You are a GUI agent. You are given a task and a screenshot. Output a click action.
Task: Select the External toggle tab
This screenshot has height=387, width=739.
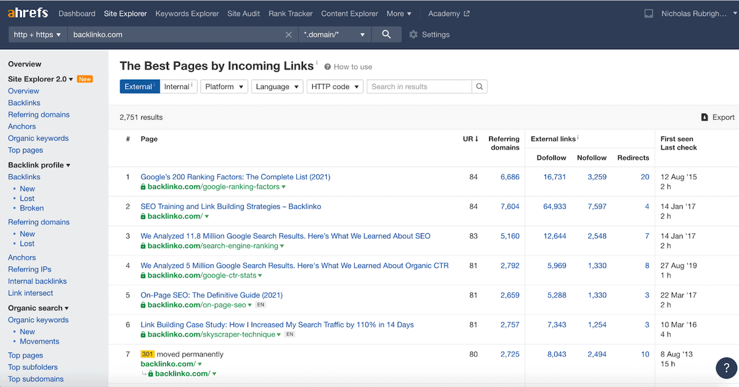[140, 87]
